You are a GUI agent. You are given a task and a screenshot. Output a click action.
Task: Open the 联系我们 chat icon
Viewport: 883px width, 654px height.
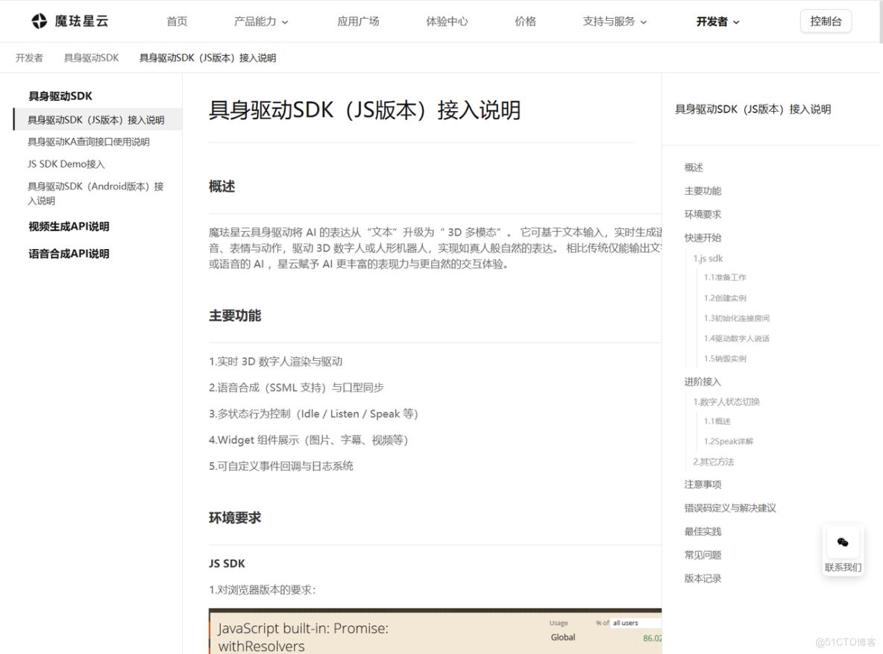pos(842,542)
